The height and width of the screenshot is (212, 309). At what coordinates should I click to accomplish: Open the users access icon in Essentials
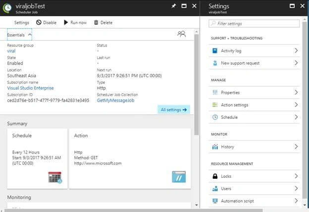coord(182,34)
